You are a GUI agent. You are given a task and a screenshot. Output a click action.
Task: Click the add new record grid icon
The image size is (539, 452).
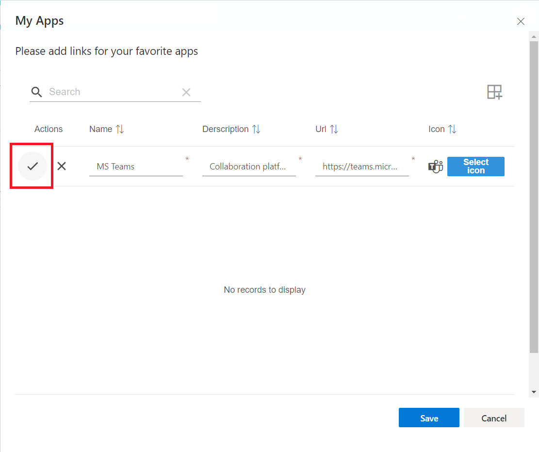tap(494, 92)
